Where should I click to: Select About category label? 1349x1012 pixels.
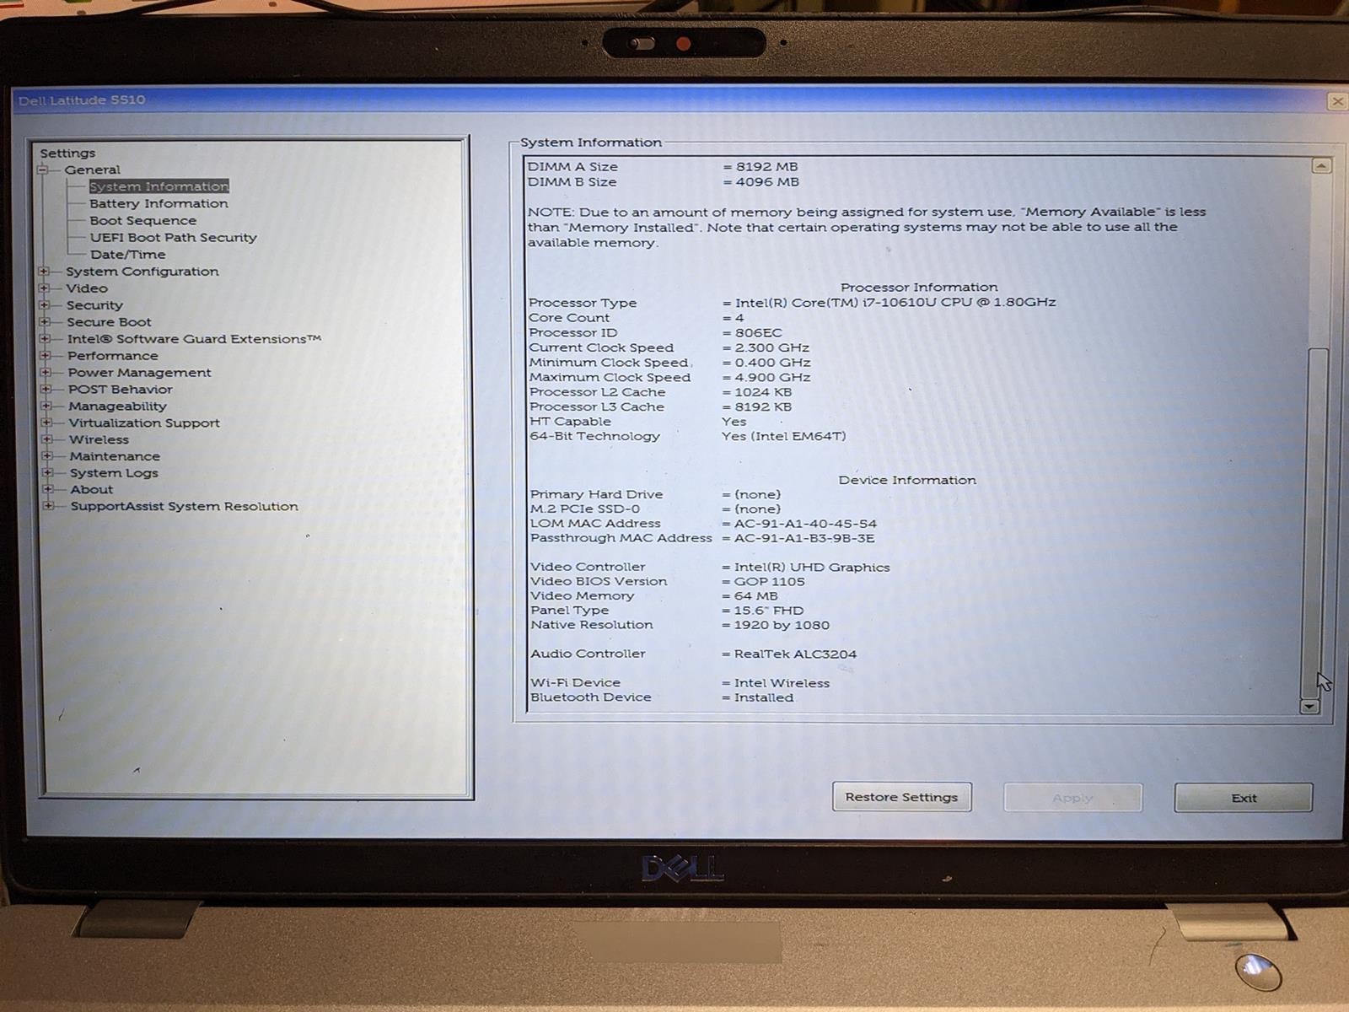(91, 489)
